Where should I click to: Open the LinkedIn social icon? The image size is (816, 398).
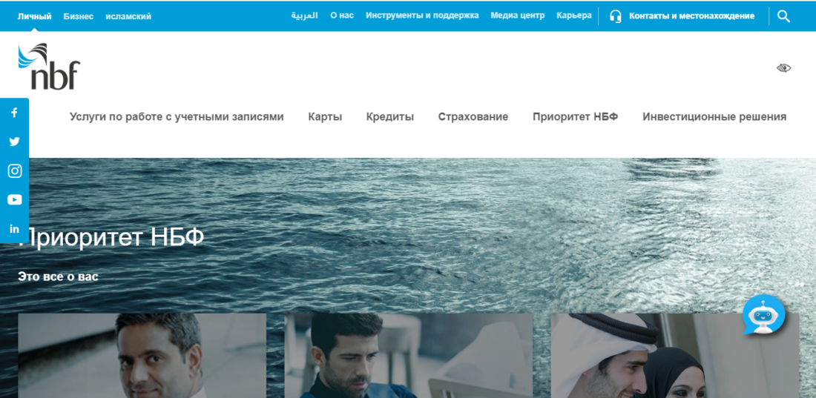click(x=14, y=229)
